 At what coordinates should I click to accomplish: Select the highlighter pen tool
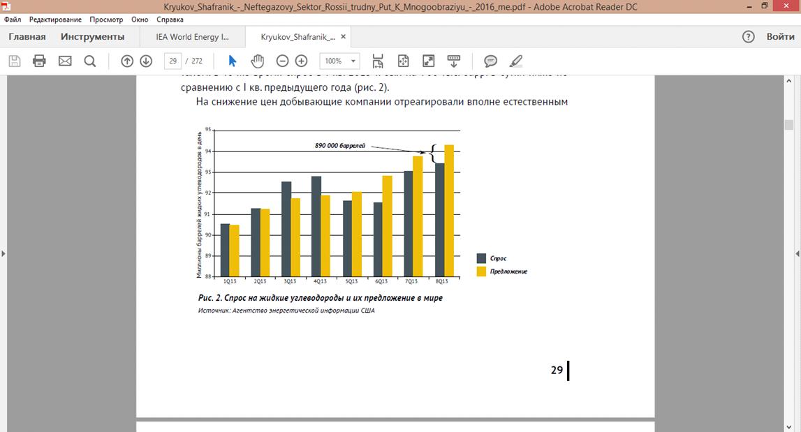point(516,61)
